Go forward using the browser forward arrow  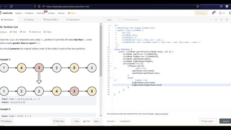point(6,6)
